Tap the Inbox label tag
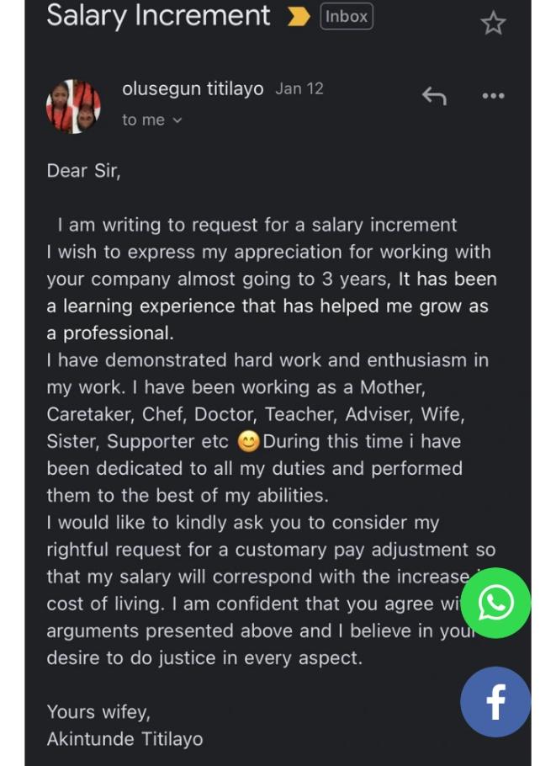The width and height of the screenshot is (556, 766). (346, 17)
